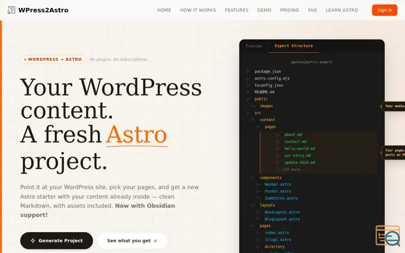405x253 pixels.
Task: Navigate to FEATURES
Action: pos(236,10)
